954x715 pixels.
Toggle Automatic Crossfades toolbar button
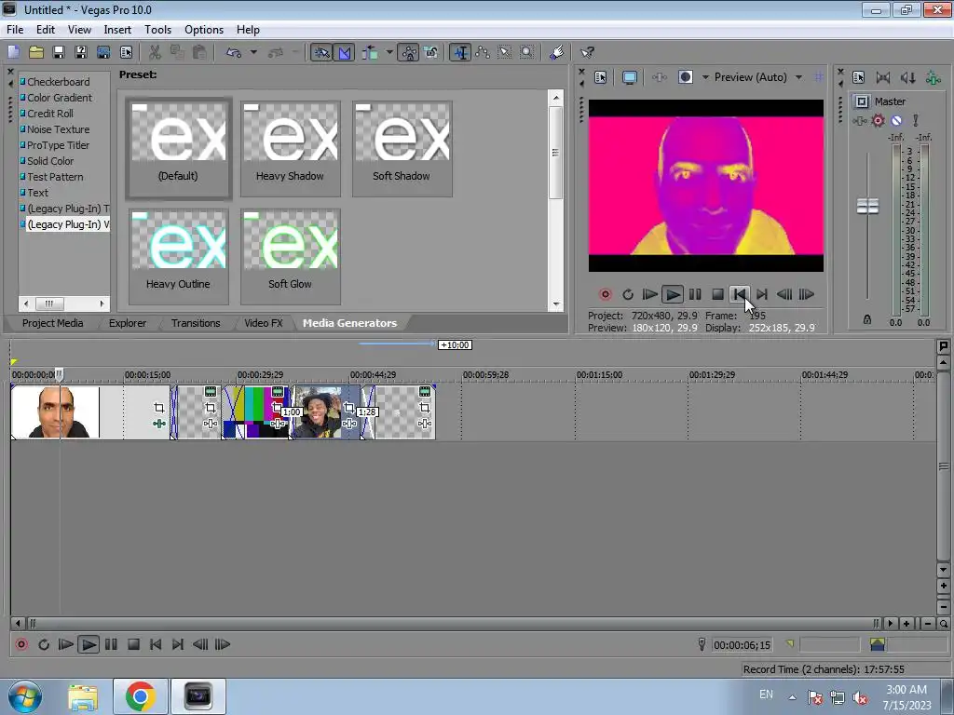point(345,52)
